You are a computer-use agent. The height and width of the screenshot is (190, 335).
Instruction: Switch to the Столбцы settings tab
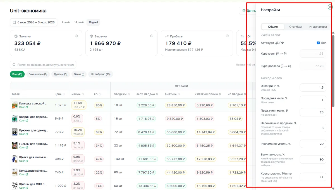pos(295,27)
